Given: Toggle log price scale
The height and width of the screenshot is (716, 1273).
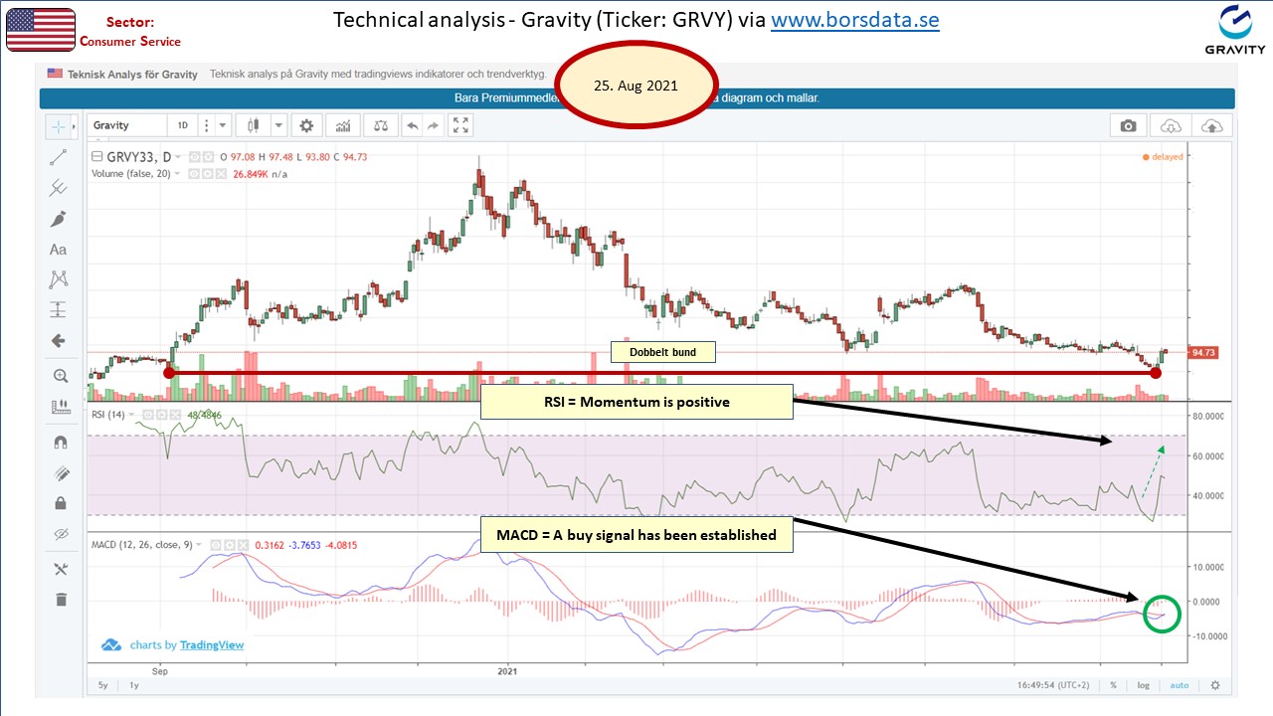Looking at the screenshot, I should click(x=1144, y=685).
